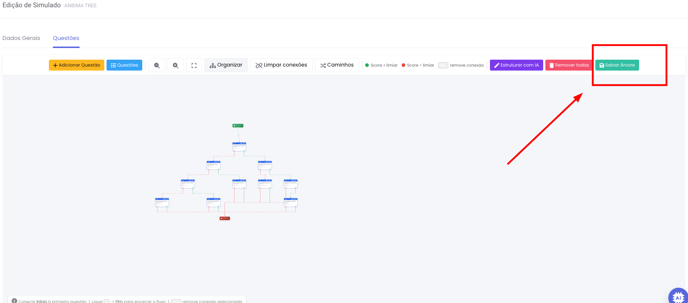Save the tree with Salvar Árvore
Screen dimensions: 688x303
pos(617,65)
